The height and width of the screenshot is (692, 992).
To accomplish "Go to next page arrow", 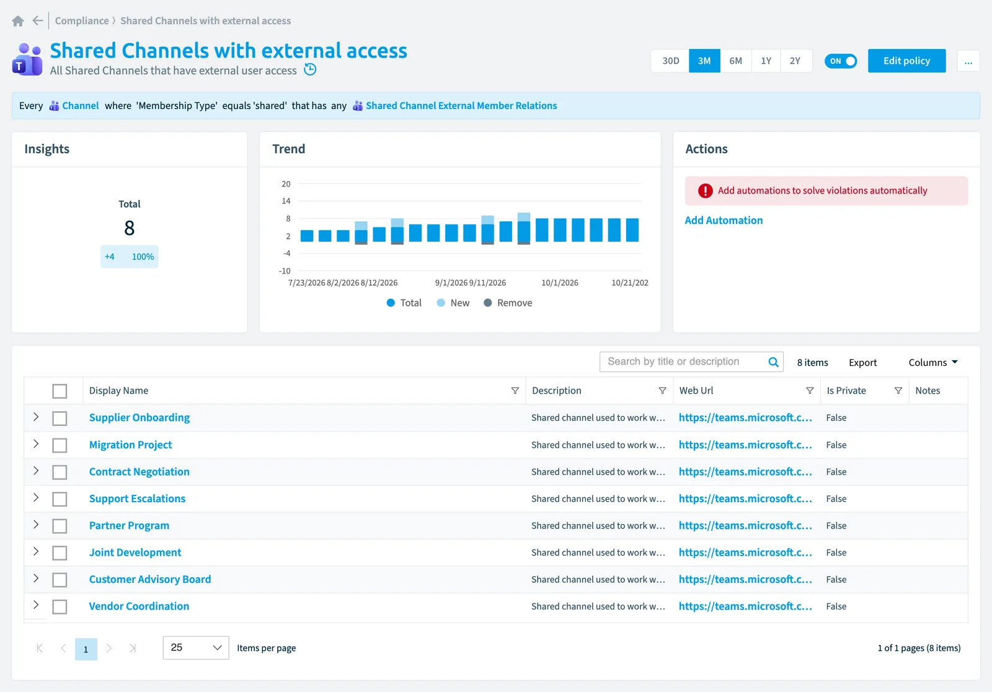I will 108,648.
